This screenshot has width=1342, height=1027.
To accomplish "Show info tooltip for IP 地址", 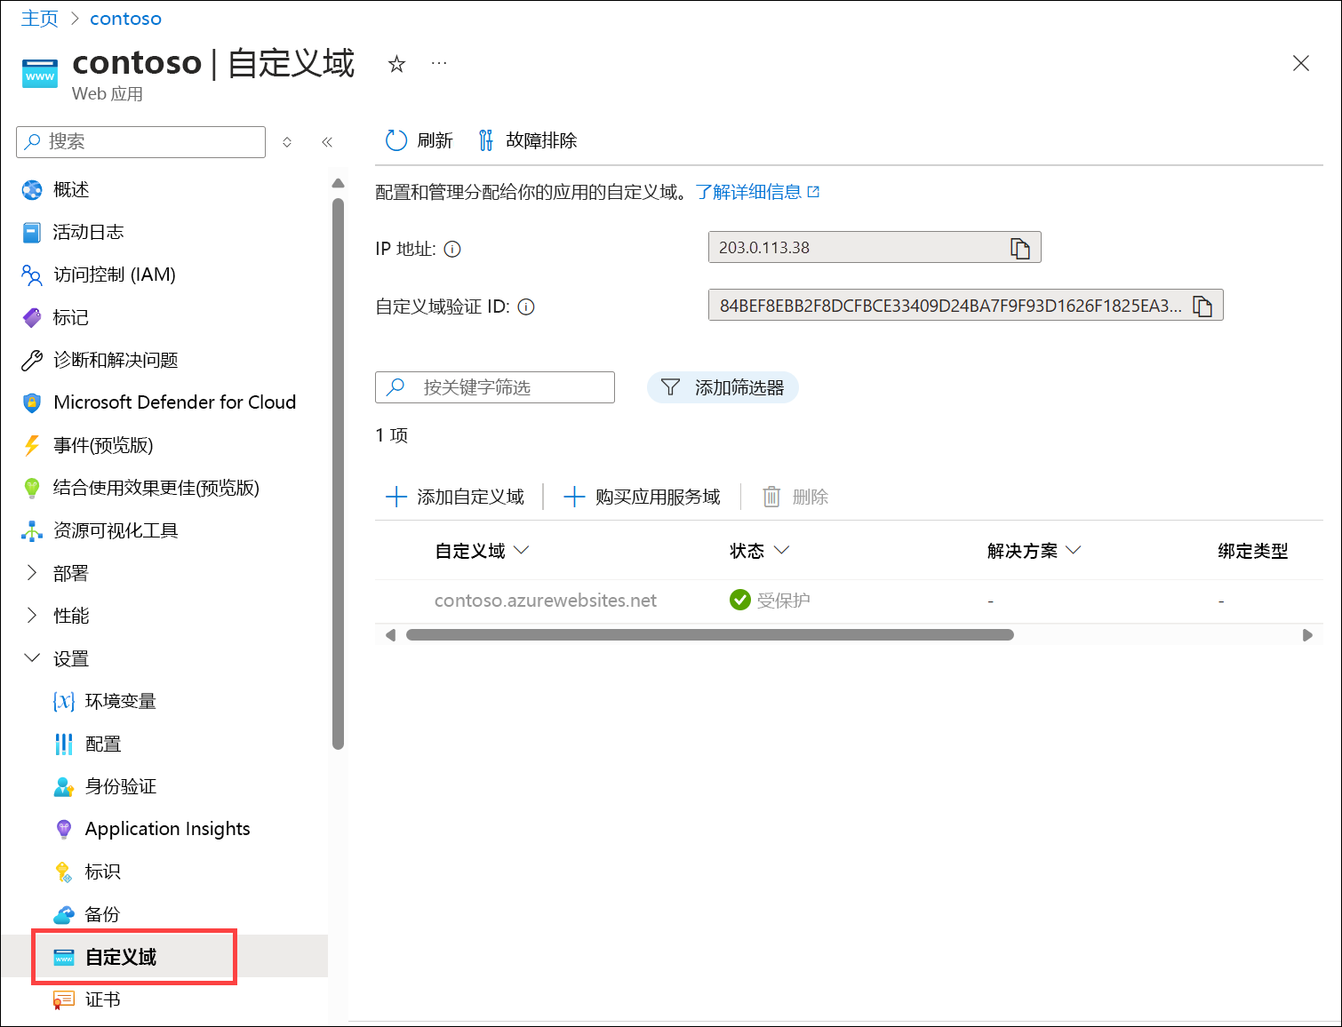I will 452,249.
